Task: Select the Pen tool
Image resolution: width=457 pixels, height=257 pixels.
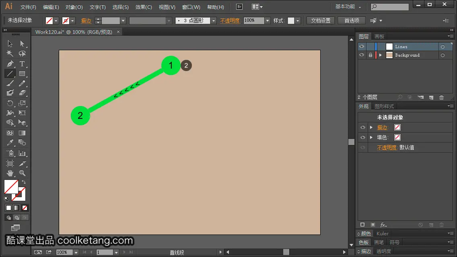Action: (10, 64)
